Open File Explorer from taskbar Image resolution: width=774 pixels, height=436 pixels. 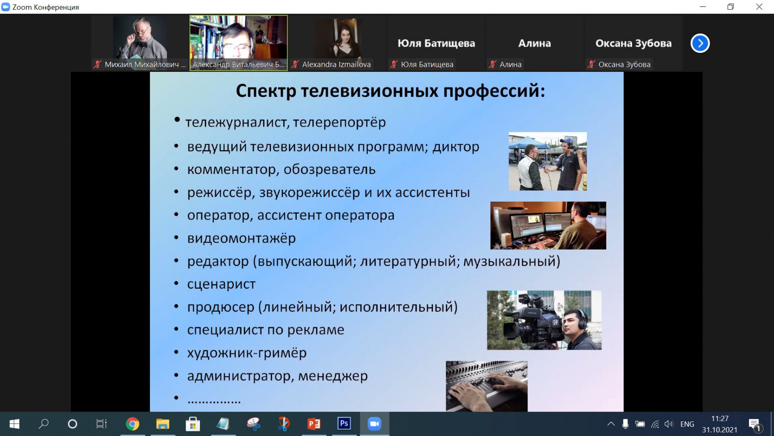pyautogui.click(x=163, y=424)
